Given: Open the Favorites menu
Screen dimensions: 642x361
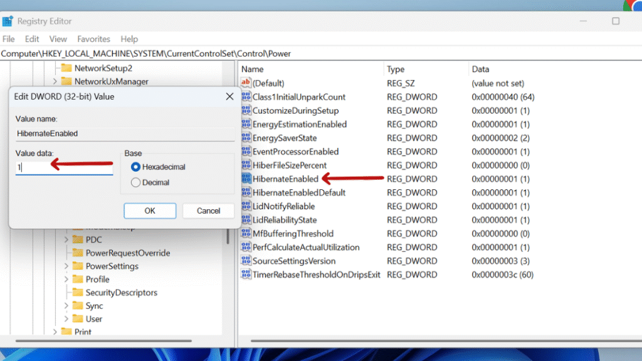Looking at the screenshot, I should 94,39.
